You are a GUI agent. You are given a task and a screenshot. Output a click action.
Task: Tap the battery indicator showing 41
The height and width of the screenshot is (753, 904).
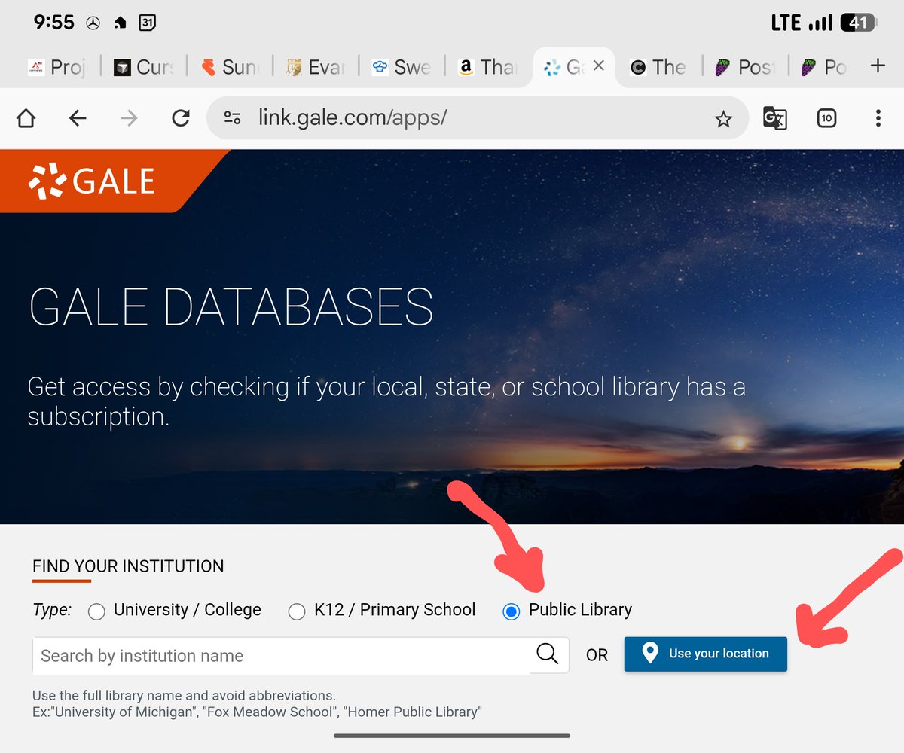[x=860, y=23]
